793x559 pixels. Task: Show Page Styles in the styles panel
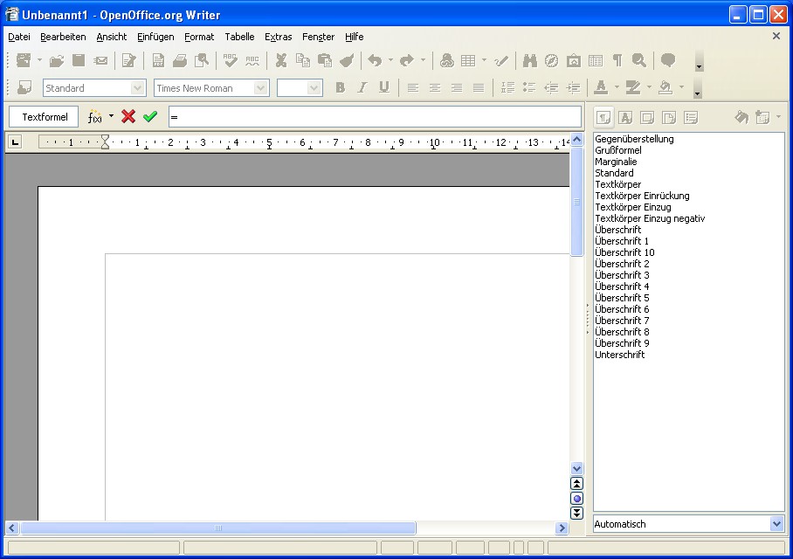point(669,118)
